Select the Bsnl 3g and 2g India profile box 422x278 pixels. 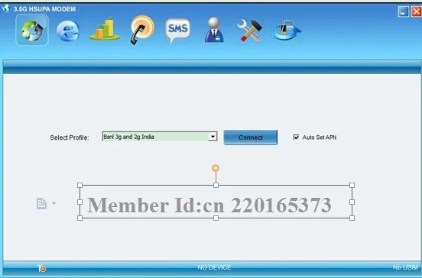159,136
